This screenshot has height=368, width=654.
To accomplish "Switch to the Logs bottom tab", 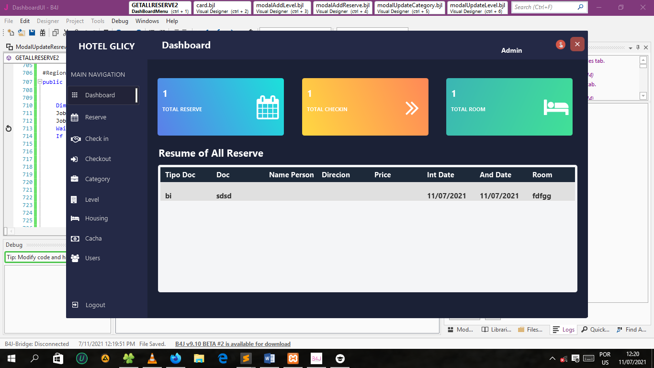I will [564, 330].
